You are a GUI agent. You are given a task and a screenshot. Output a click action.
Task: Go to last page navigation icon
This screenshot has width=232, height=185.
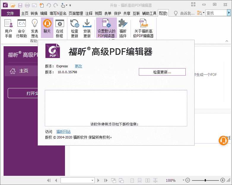tap(106, 180)
